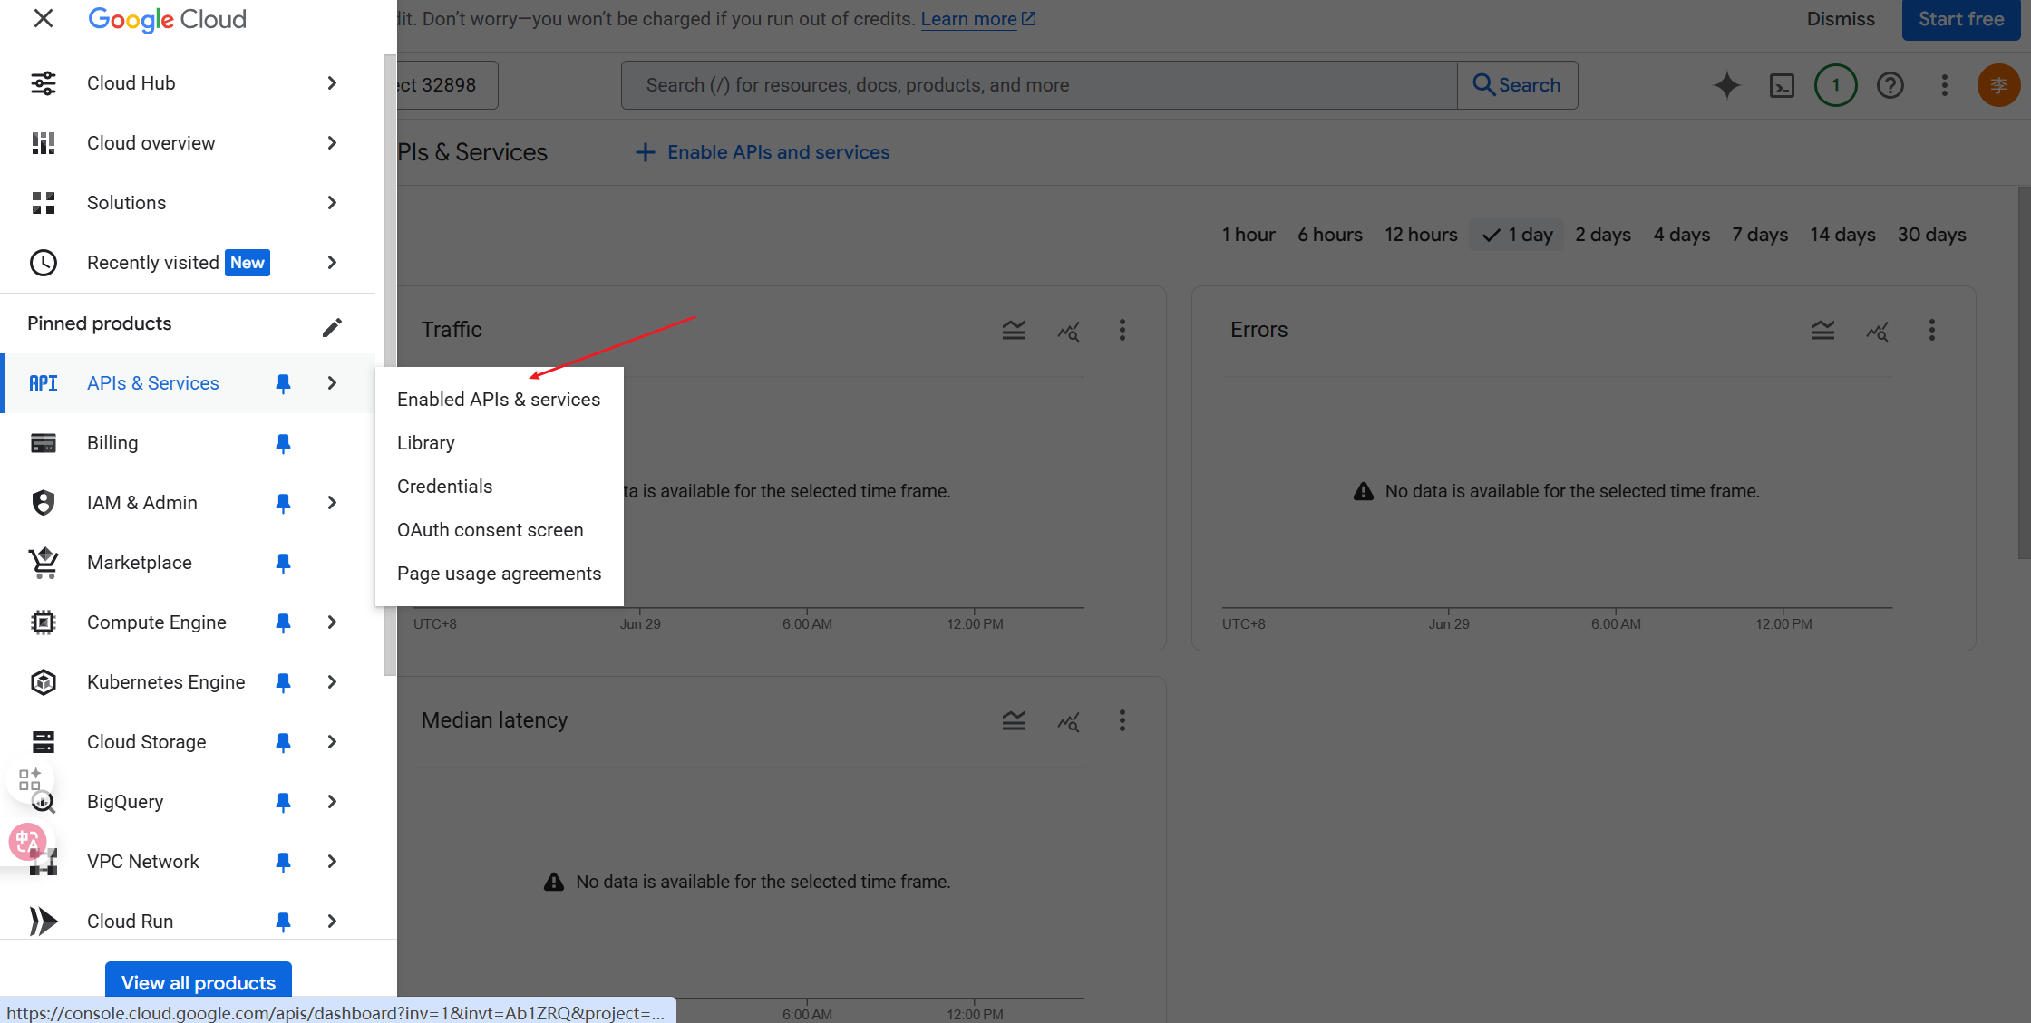Toggle the pin on Cloud Storage

(283, 742)
